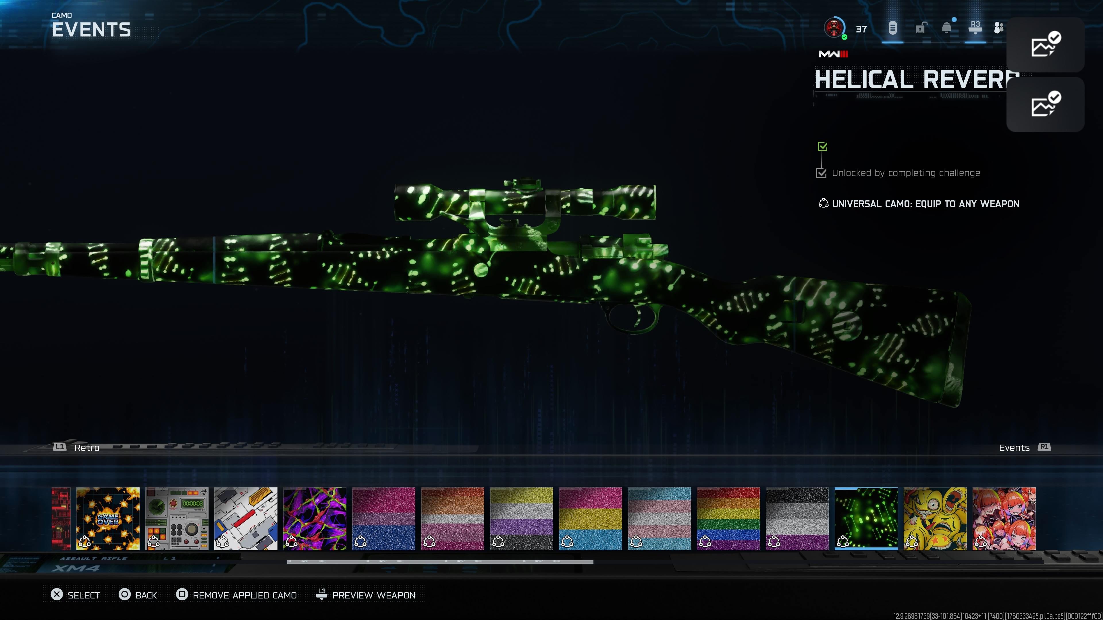Select the pink purple blue glitter camo
Viewport: 1103px width, 620px height.
pos(384,519)
